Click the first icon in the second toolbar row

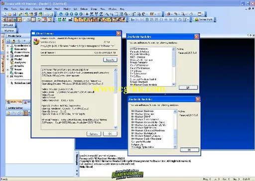(5, 20)
